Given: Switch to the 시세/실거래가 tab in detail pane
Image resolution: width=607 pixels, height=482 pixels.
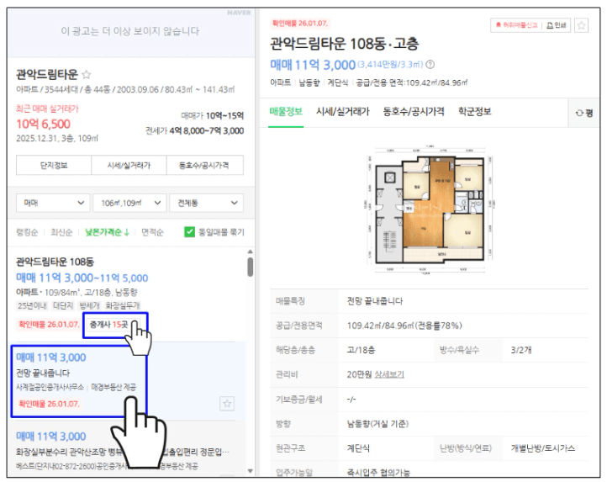Looking at the screenshot, I should click(343, 112).
